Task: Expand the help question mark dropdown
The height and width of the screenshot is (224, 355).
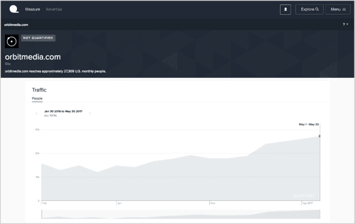Action: (x=345, y=24)
